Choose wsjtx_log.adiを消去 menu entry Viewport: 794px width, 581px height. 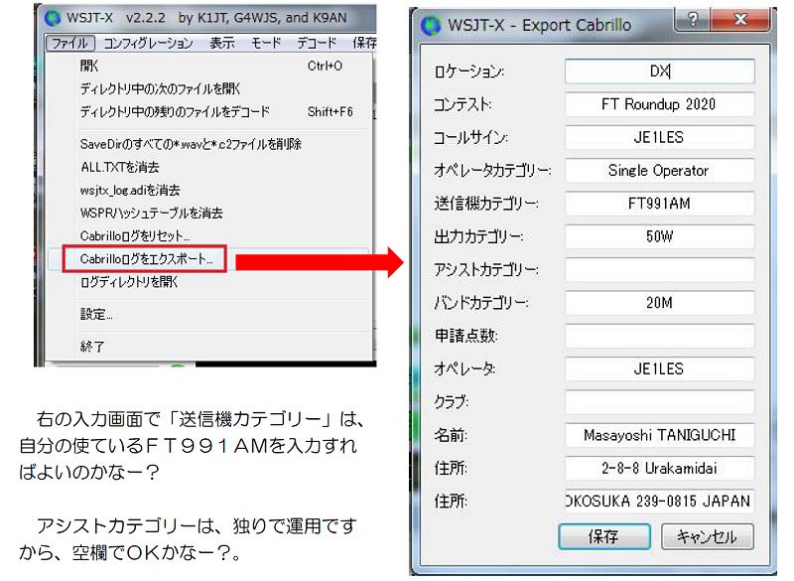click(x=209, y=191)
